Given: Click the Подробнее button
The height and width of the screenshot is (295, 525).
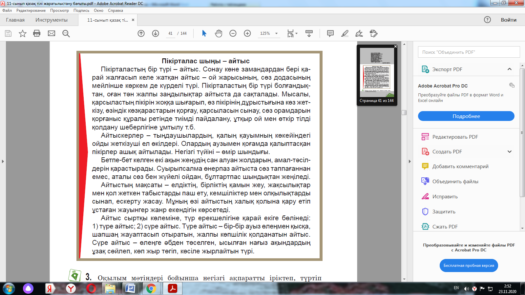Looking at the screenshot, I should pos(466,116).
